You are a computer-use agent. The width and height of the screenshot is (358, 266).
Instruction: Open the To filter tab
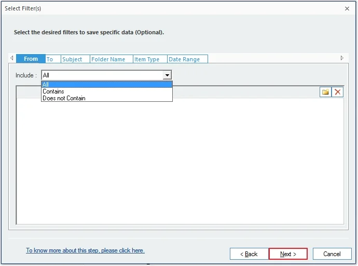(52, 59)
